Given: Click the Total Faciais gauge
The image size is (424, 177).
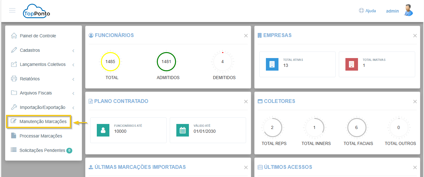Looking at the screenshot, I should (x=356, y=128).
